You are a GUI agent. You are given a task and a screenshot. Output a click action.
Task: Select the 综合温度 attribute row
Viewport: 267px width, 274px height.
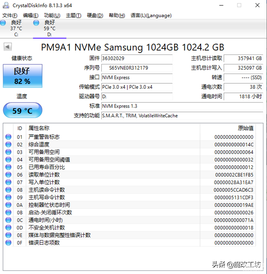click(129, 144)
